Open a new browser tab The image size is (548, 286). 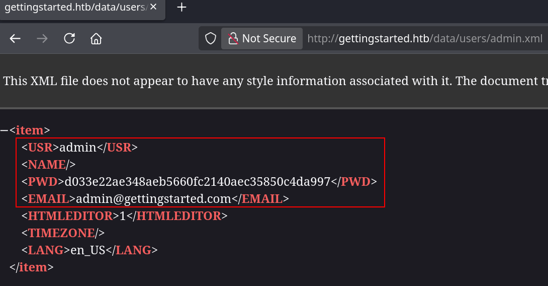(x=182, y=8)
